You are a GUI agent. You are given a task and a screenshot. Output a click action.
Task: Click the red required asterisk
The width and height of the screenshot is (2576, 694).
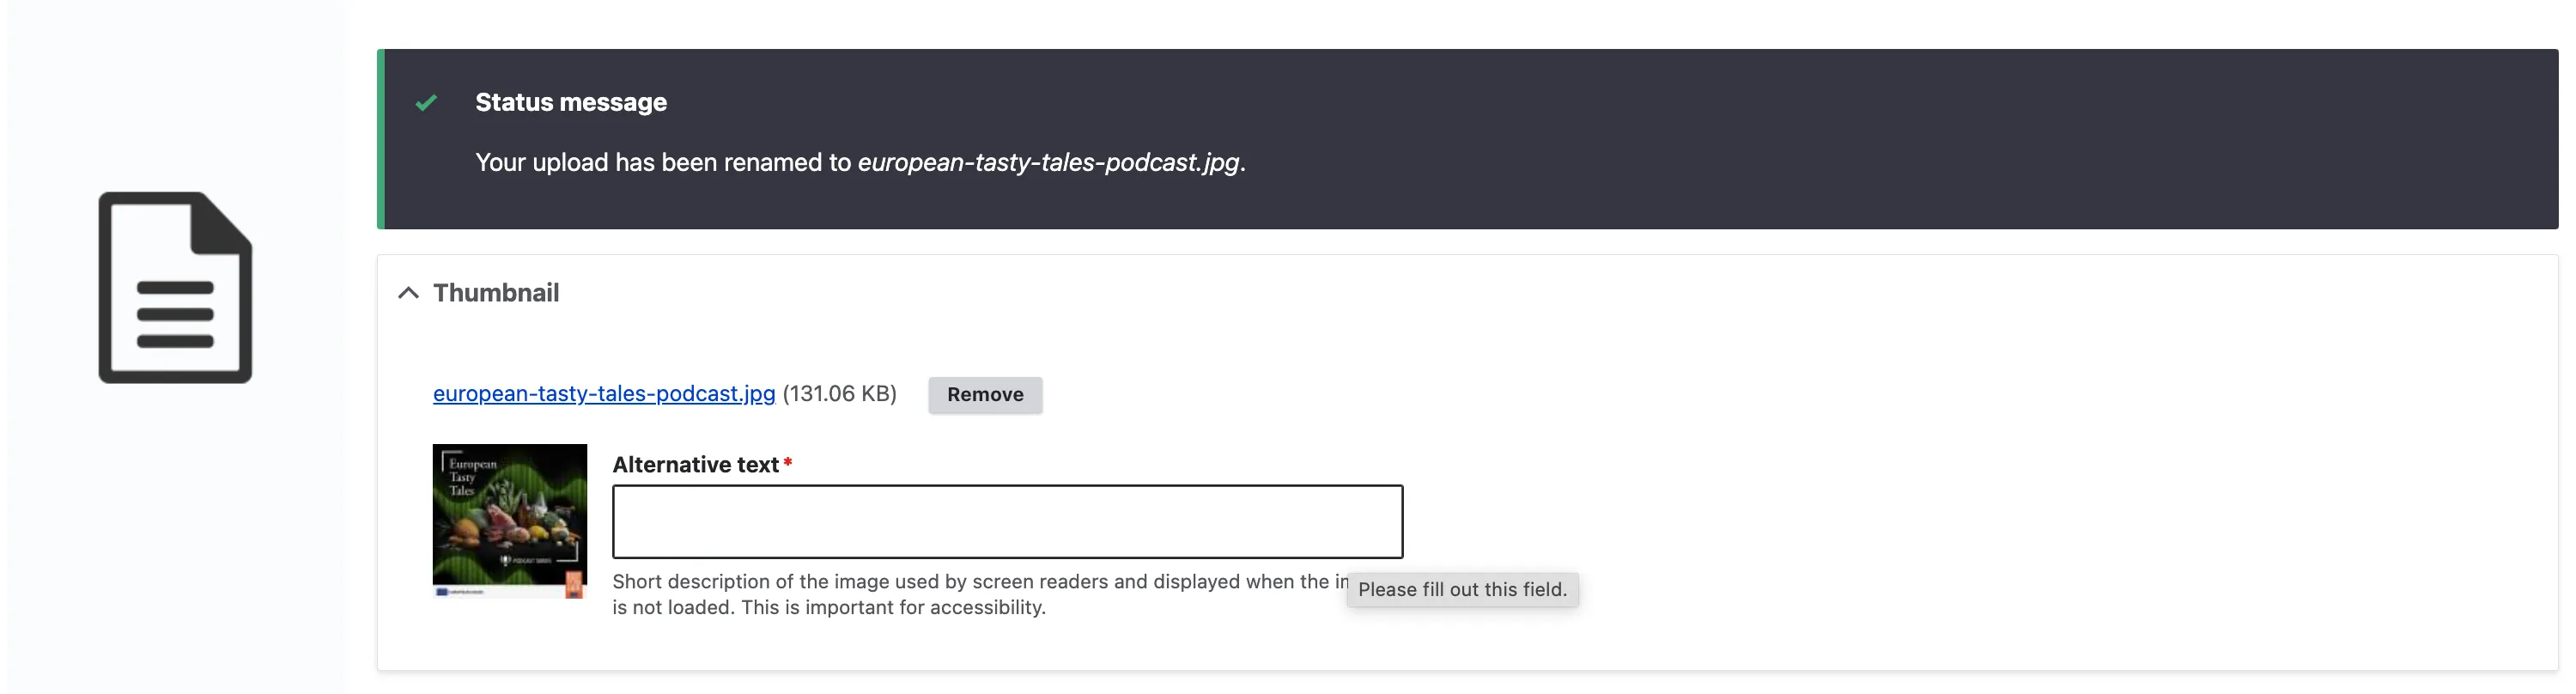[x=788, y=463]
